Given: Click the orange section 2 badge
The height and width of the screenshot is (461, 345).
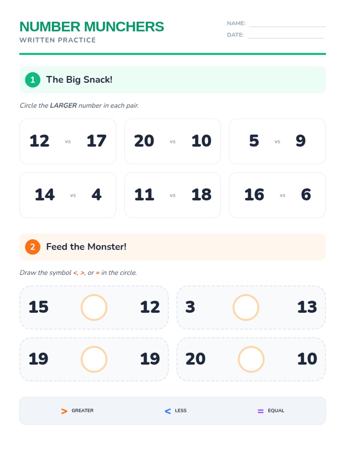Looking at the screenshot, I should pos(32,247).
